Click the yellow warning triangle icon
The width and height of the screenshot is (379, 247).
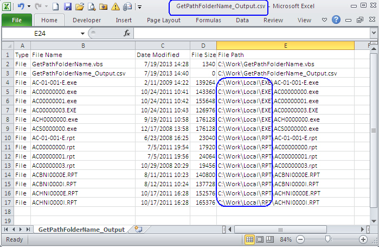[115, 7]
